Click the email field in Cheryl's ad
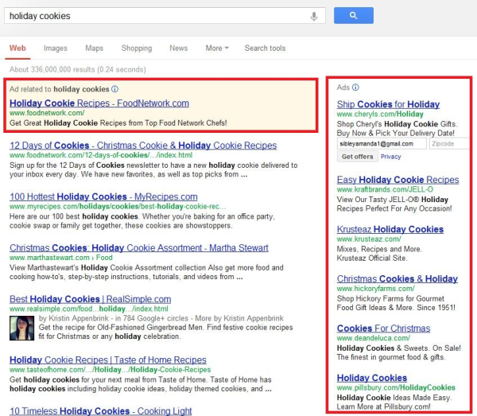 (x=382, y=144)
